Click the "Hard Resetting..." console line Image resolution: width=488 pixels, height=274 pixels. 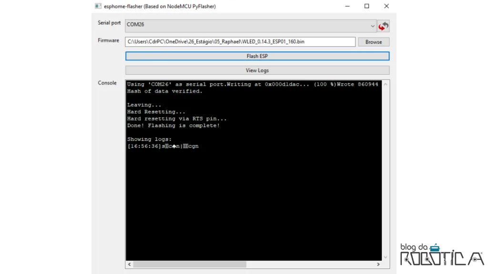[156, 112]
